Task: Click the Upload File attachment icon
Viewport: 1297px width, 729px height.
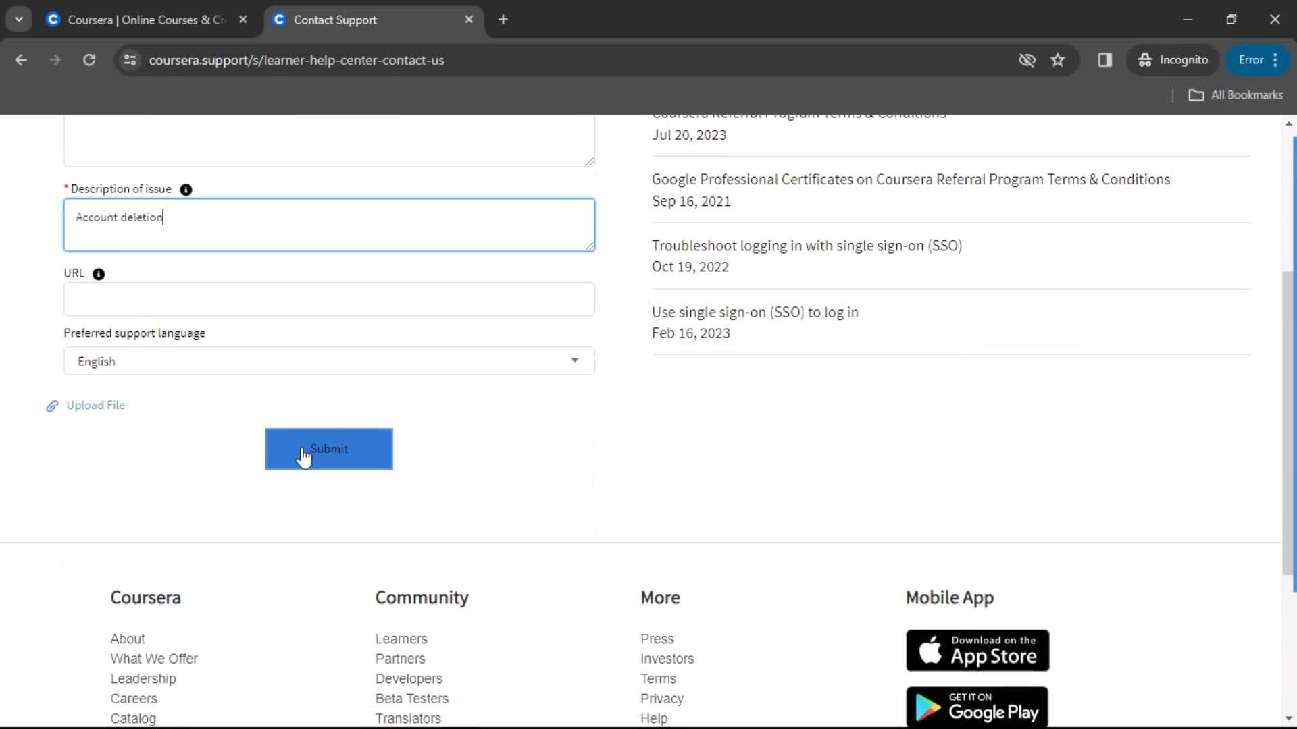Action: [x=51, y=406]
